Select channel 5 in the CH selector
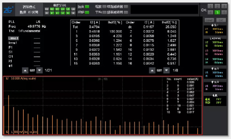 (x=217, y=12)
